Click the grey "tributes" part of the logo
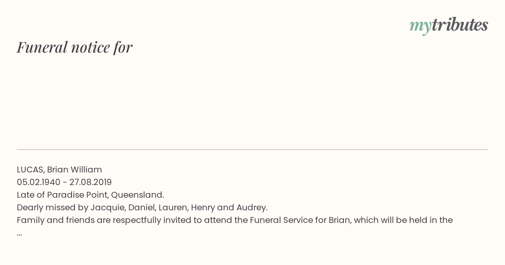The height and width of the screenshot is (265, 505). (x=460, y=25)
